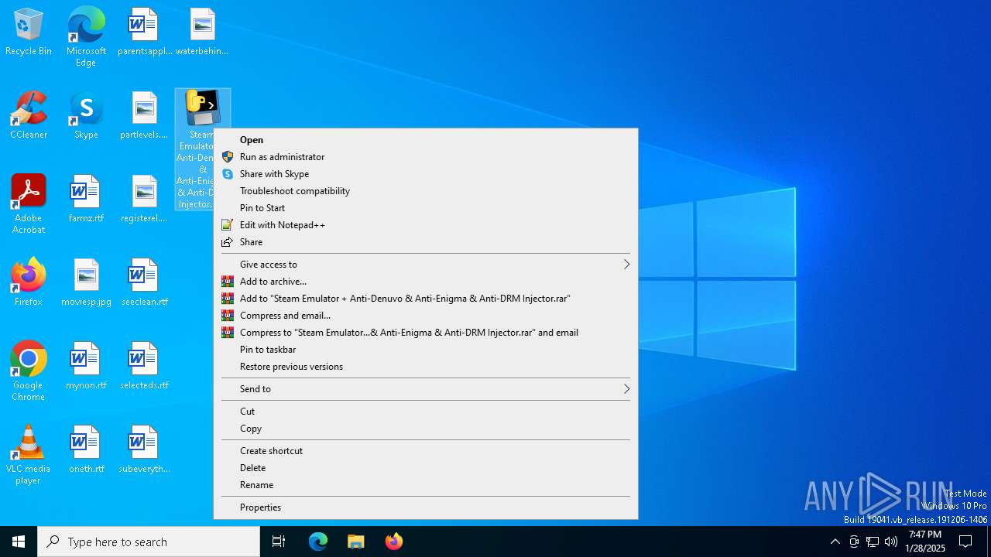The image size is (991, 557).
Task: Select the Firefox desktop shortcut
Action: (x=29, y=283)
